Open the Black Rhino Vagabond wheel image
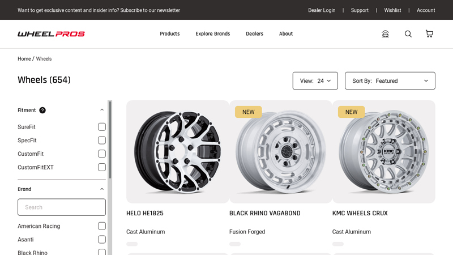This screenshot has height=255, width=453. tap(280, 151)
